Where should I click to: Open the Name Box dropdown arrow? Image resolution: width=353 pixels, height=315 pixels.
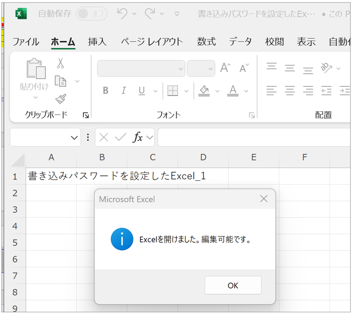(74, 138)
